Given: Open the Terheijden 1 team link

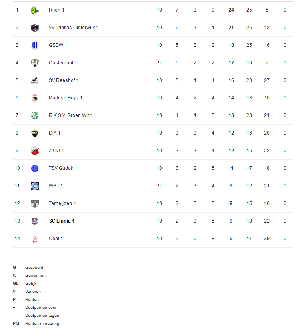Looking at the screenshot, I should point(62,203).
